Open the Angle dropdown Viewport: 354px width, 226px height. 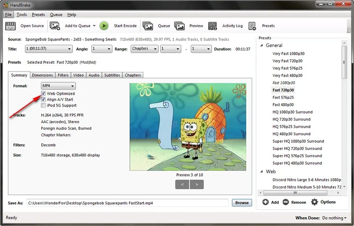pos(102,49)
